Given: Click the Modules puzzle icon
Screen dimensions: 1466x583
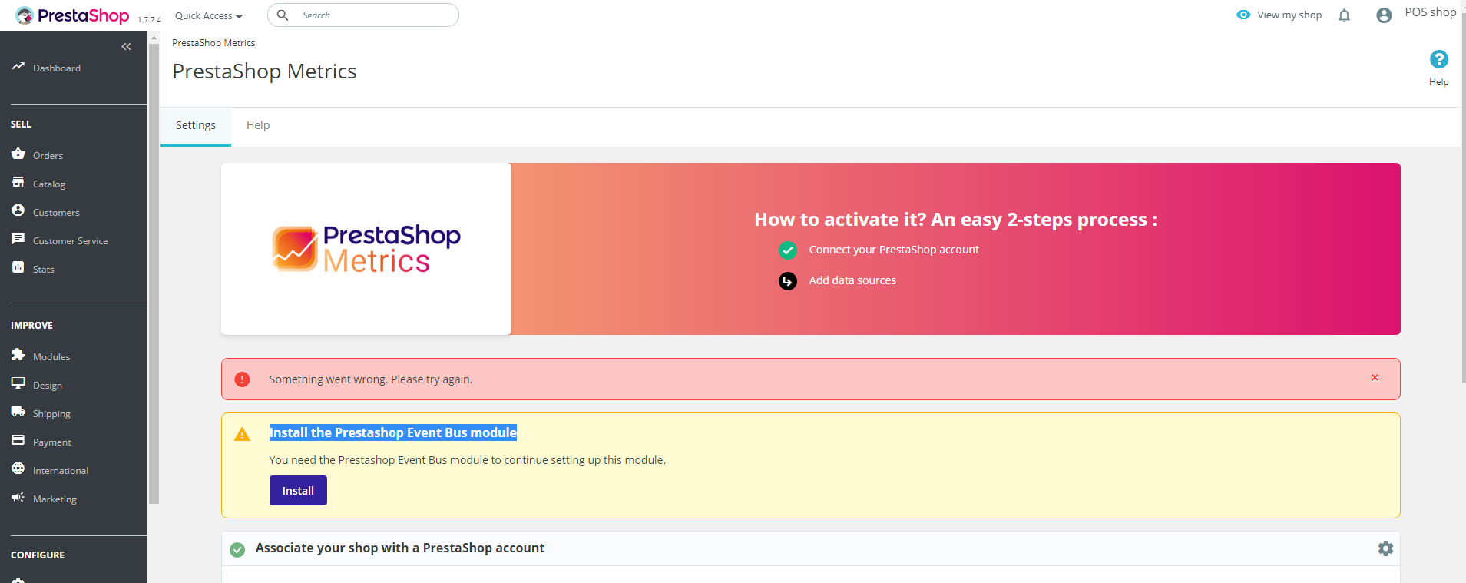Looking at the screenshot, I should pyautogui.click(x=18, y=355).
